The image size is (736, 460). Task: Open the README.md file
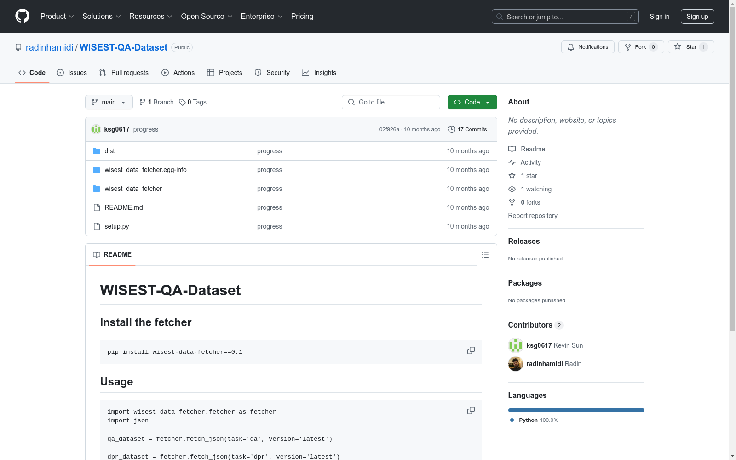pyautogui.click(x=124, y=207)
